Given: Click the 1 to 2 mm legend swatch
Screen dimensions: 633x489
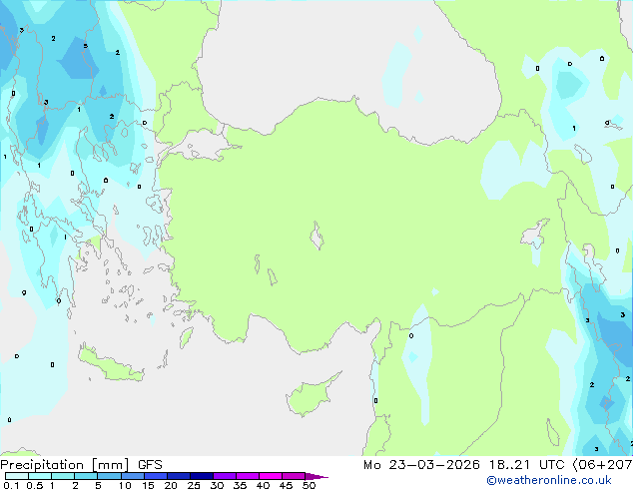Looking at the screenshot, I should pyautogui.click(x=63, y=476).
